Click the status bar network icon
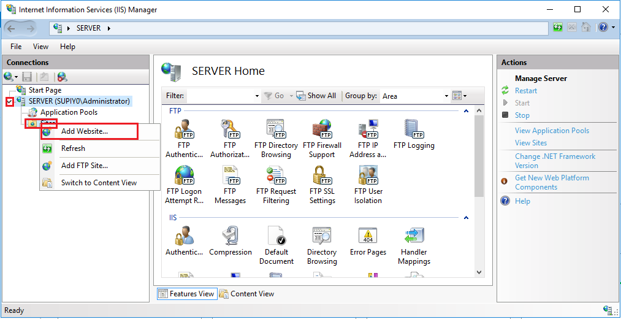The height and width of the screenshot is (319, 621). coord(608,309)
